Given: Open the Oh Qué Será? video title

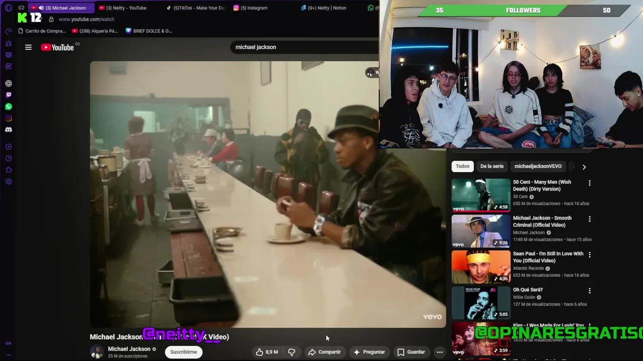Looking at the screenshot, I should (x=528, y=290).
